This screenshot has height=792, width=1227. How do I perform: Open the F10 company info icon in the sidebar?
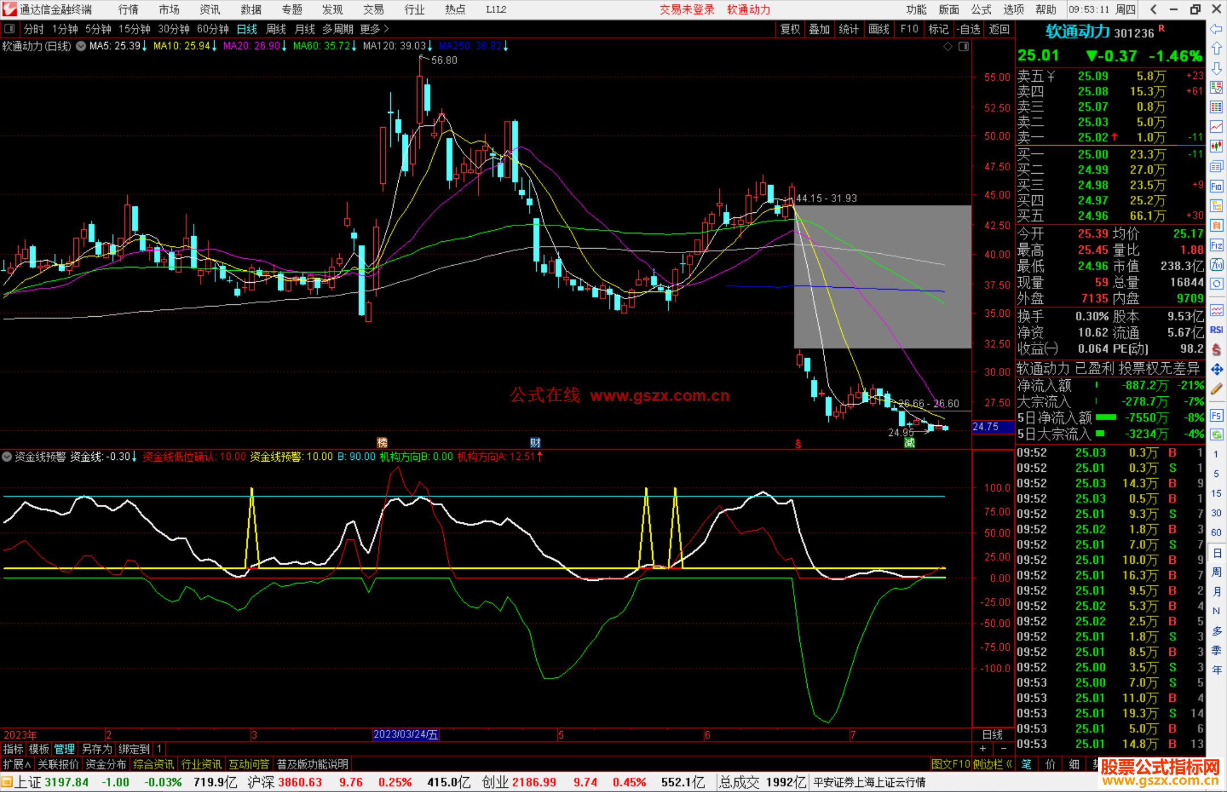click(1216, 186)
